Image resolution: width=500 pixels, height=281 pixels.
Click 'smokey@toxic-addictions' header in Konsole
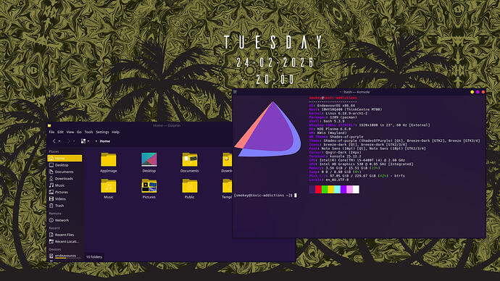[x=333, y=98]
